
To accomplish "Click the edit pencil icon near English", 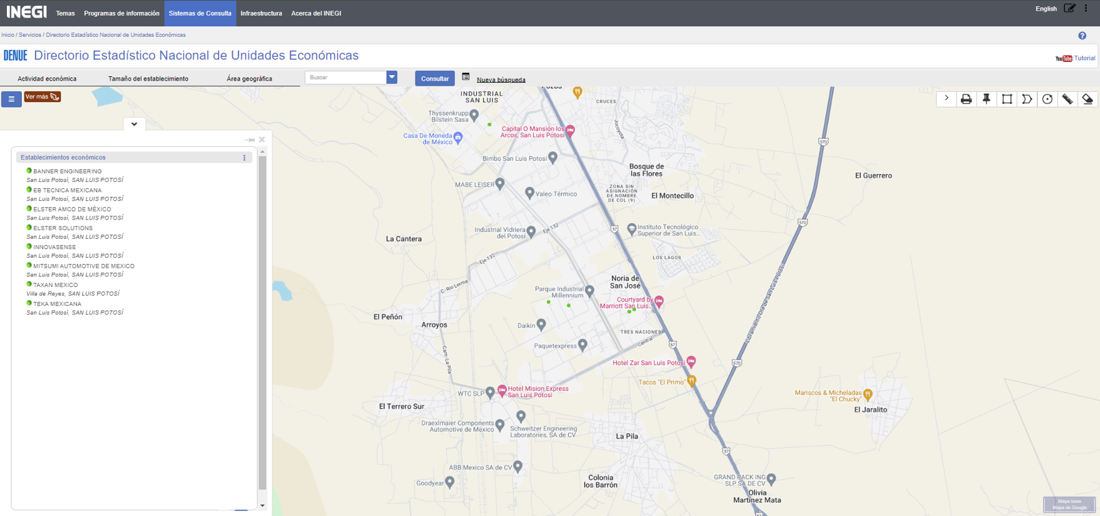I will tap(1070, 9).
